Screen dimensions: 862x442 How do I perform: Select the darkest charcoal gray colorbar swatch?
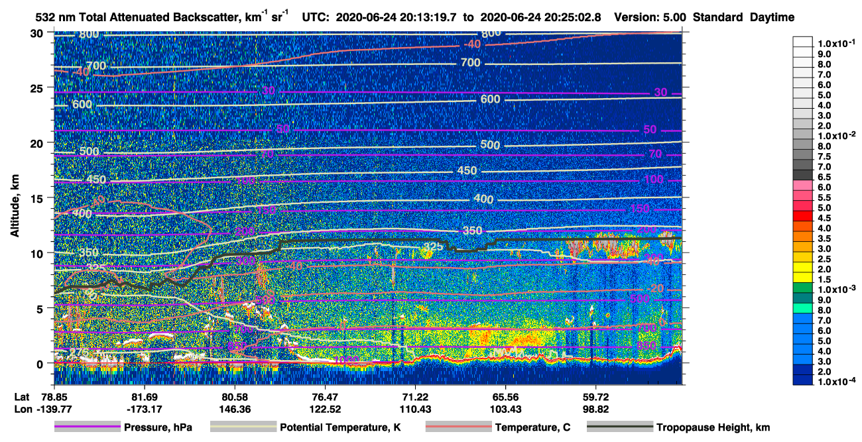pos(803,175)
